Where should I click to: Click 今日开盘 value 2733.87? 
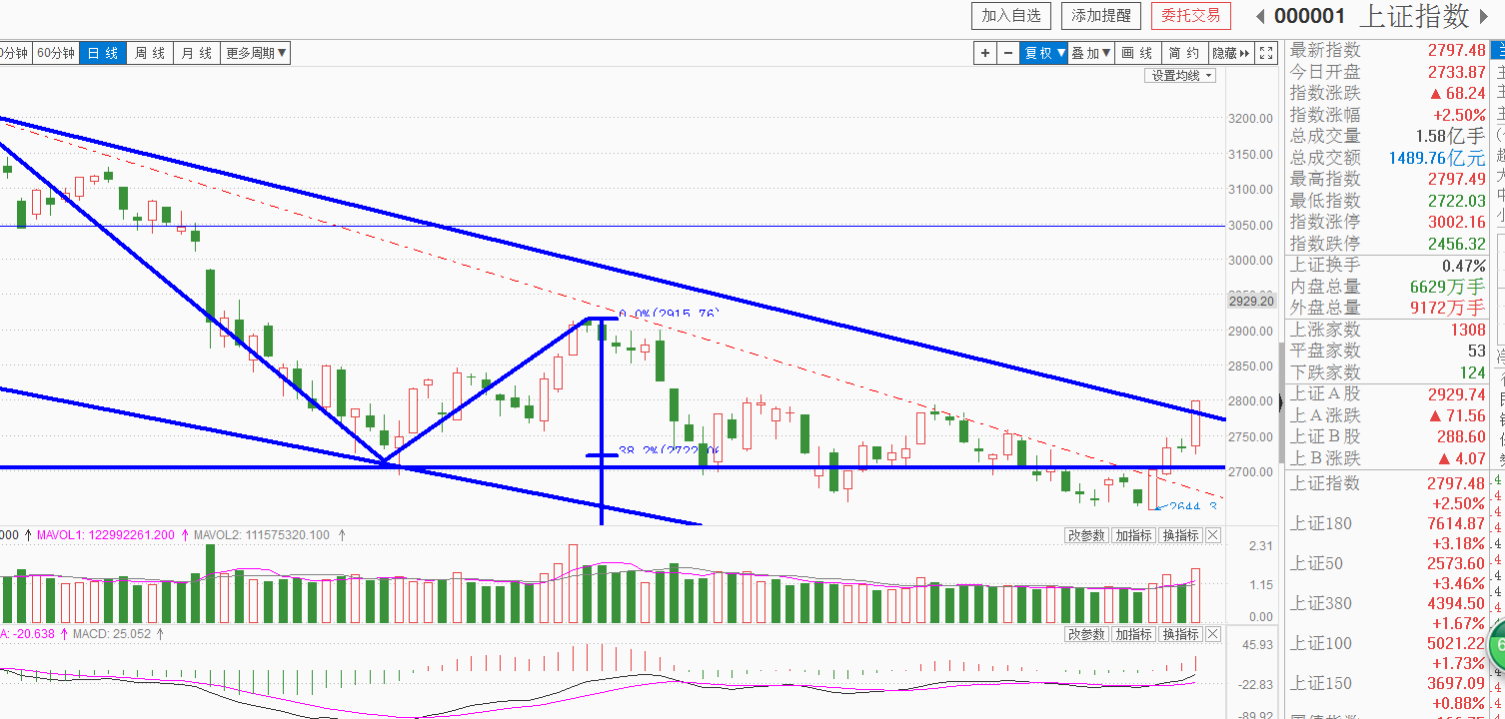(1456, 72)
